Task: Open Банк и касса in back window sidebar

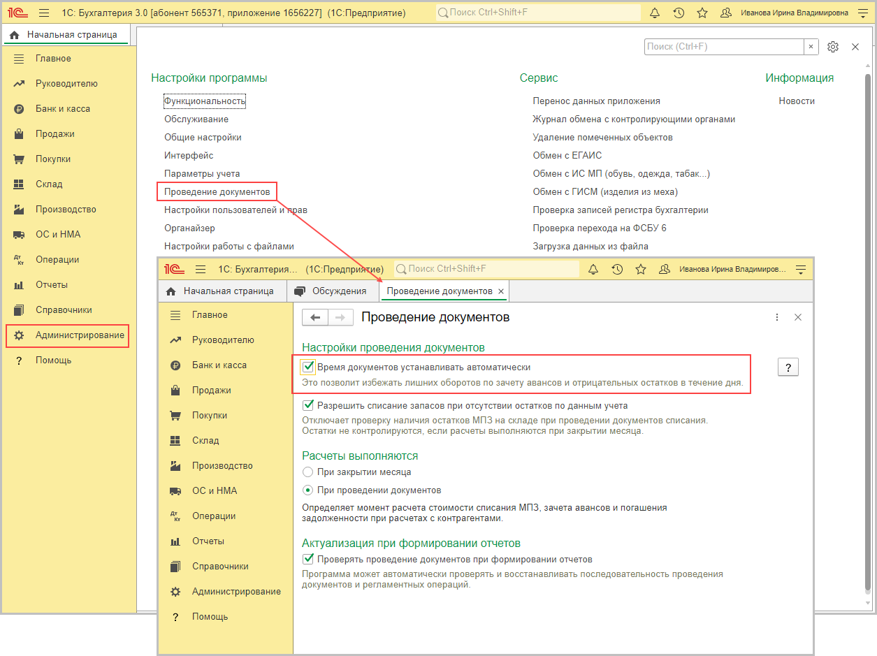Action: [63, 109]
